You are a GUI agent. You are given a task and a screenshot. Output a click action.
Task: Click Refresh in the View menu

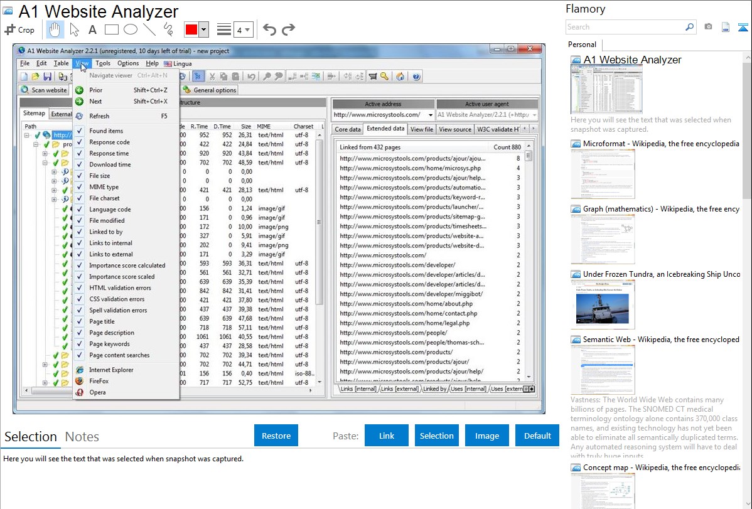pos(127,116)
